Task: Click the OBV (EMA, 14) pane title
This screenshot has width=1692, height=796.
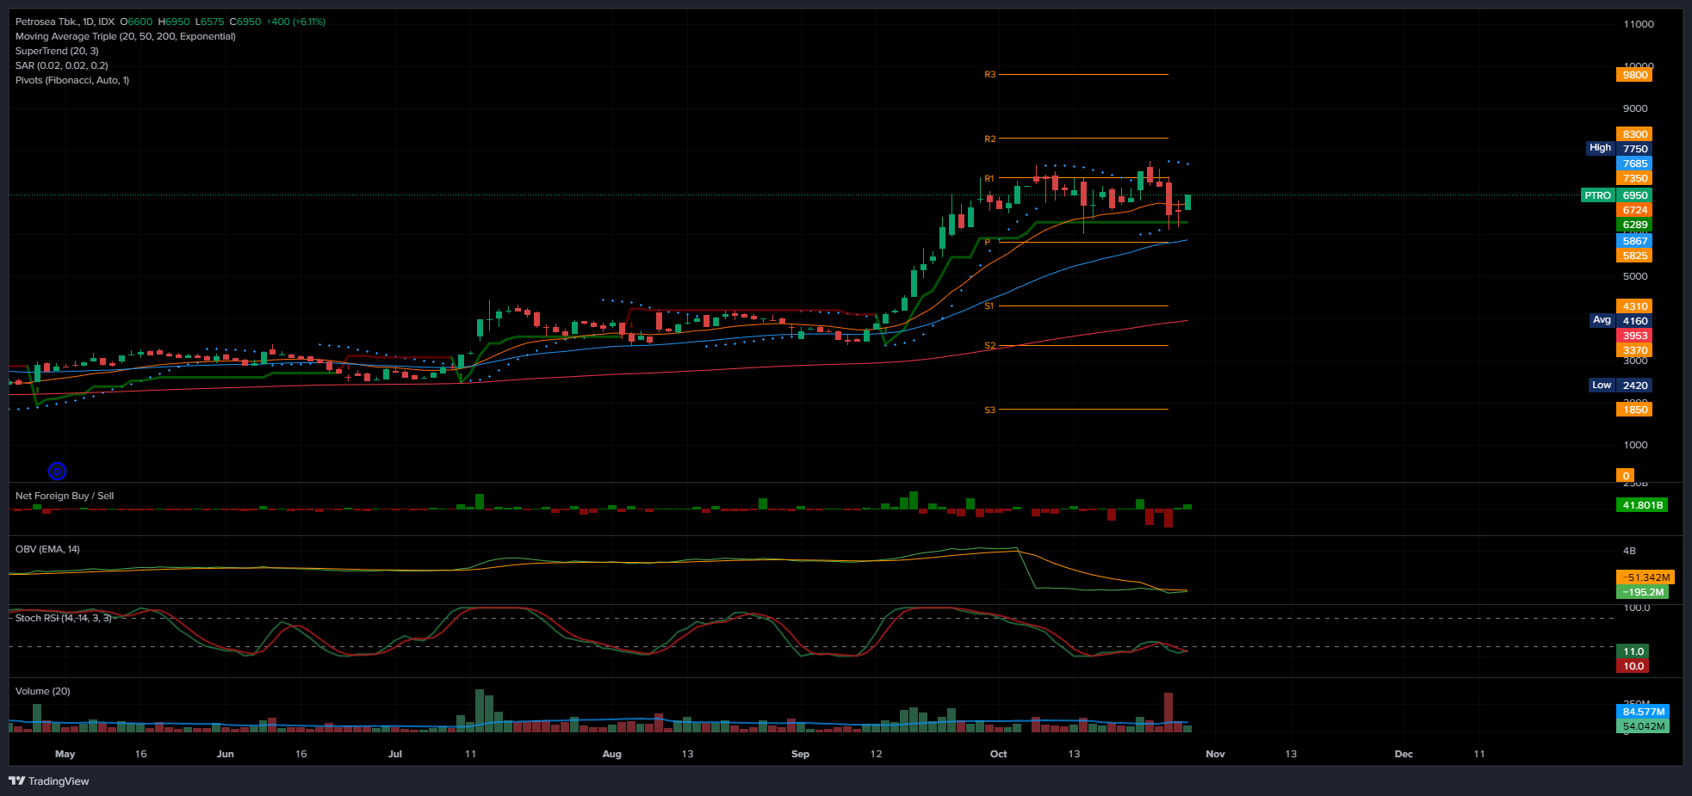Action: point(47,549)
